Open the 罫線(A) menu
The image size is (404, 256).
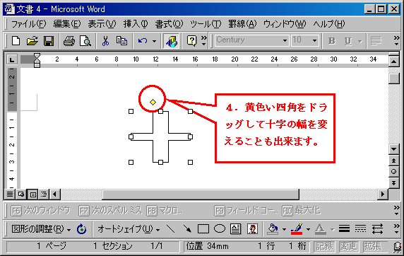pyautogui.click(x=242, y=24)
